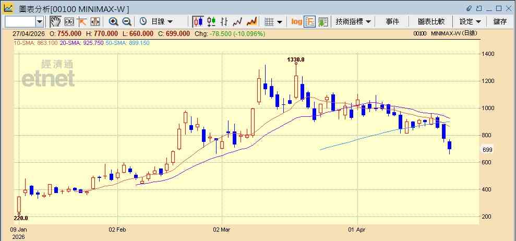Click the 1400 price axis label
This screenshot has height=241, width=516.
pos(487,54)
